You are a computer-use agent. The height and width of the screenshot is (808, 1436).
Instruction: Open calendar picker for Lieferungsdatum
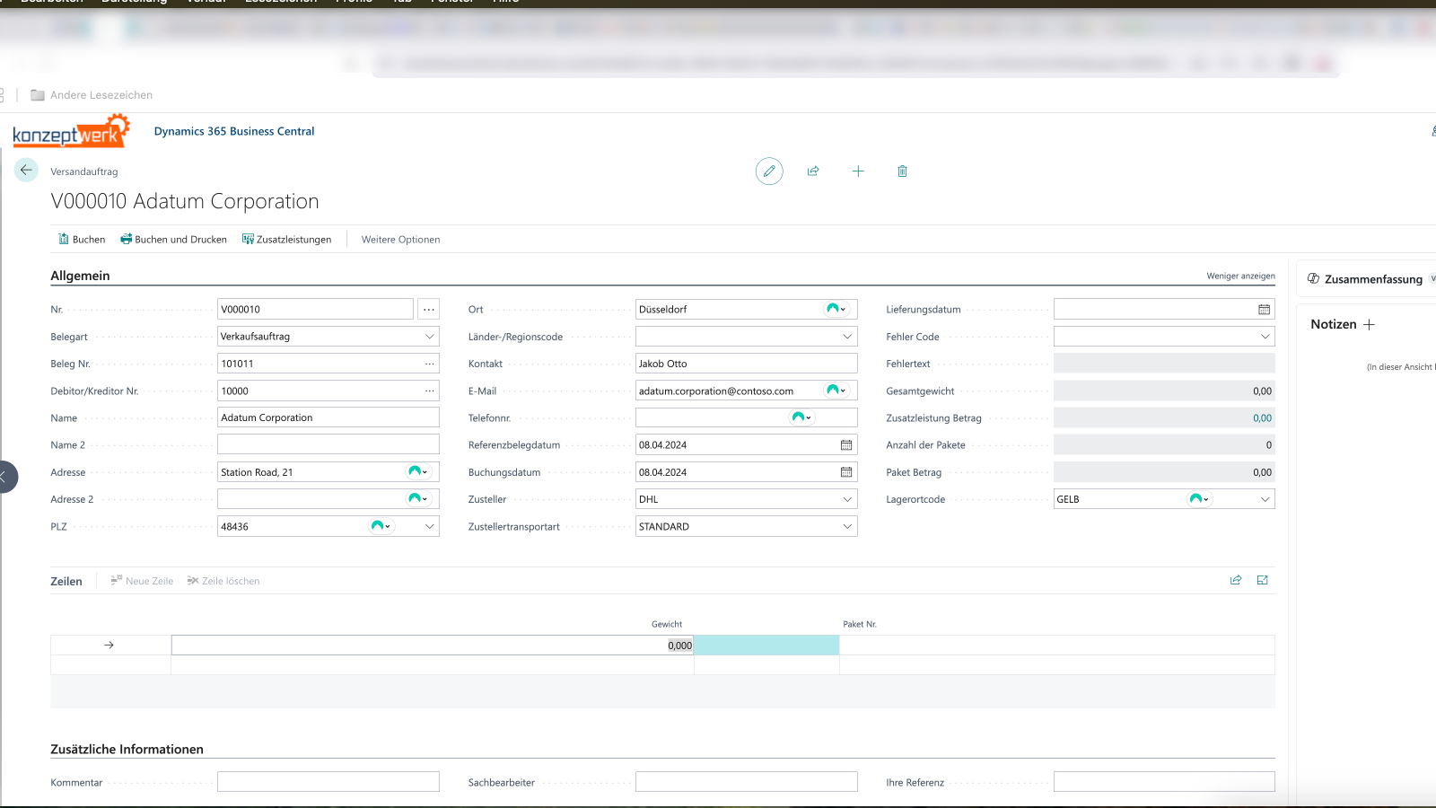click(x=1264, y=310)
